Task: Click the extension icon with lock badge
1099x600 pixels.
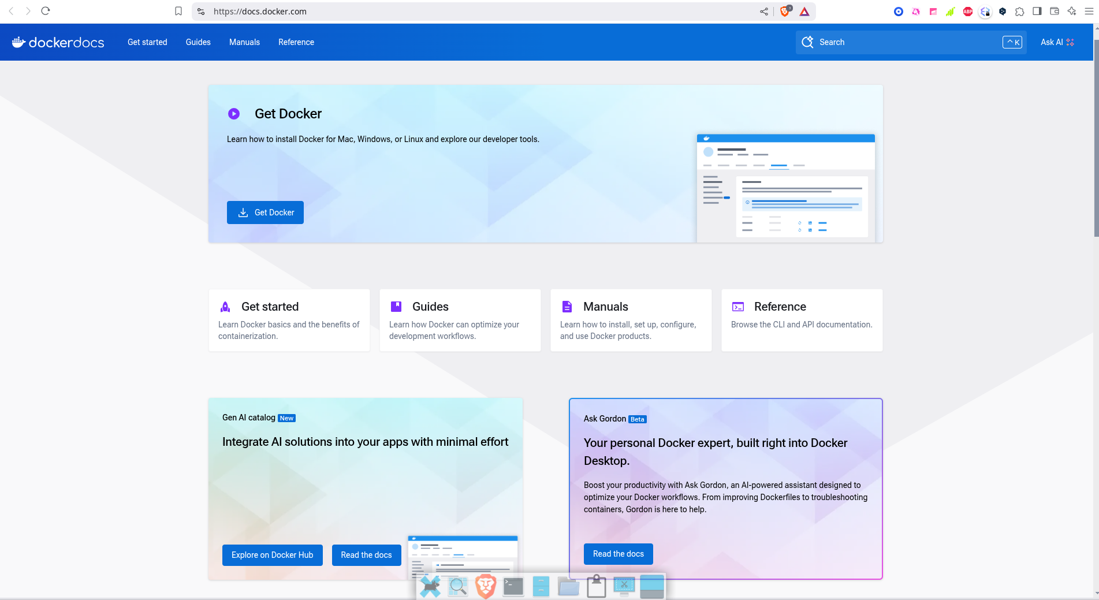Action: click(985, 12)
